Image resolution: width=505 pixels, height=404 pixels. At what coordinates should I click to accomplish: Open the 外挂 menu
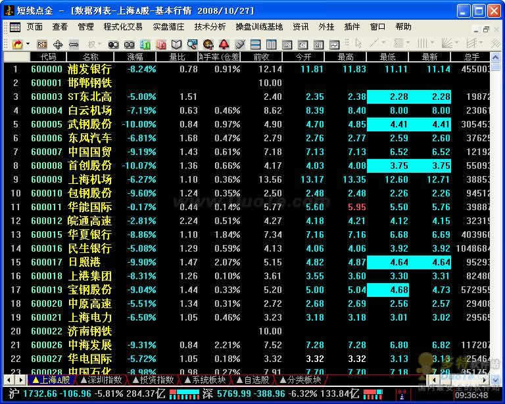pos(326,27)
